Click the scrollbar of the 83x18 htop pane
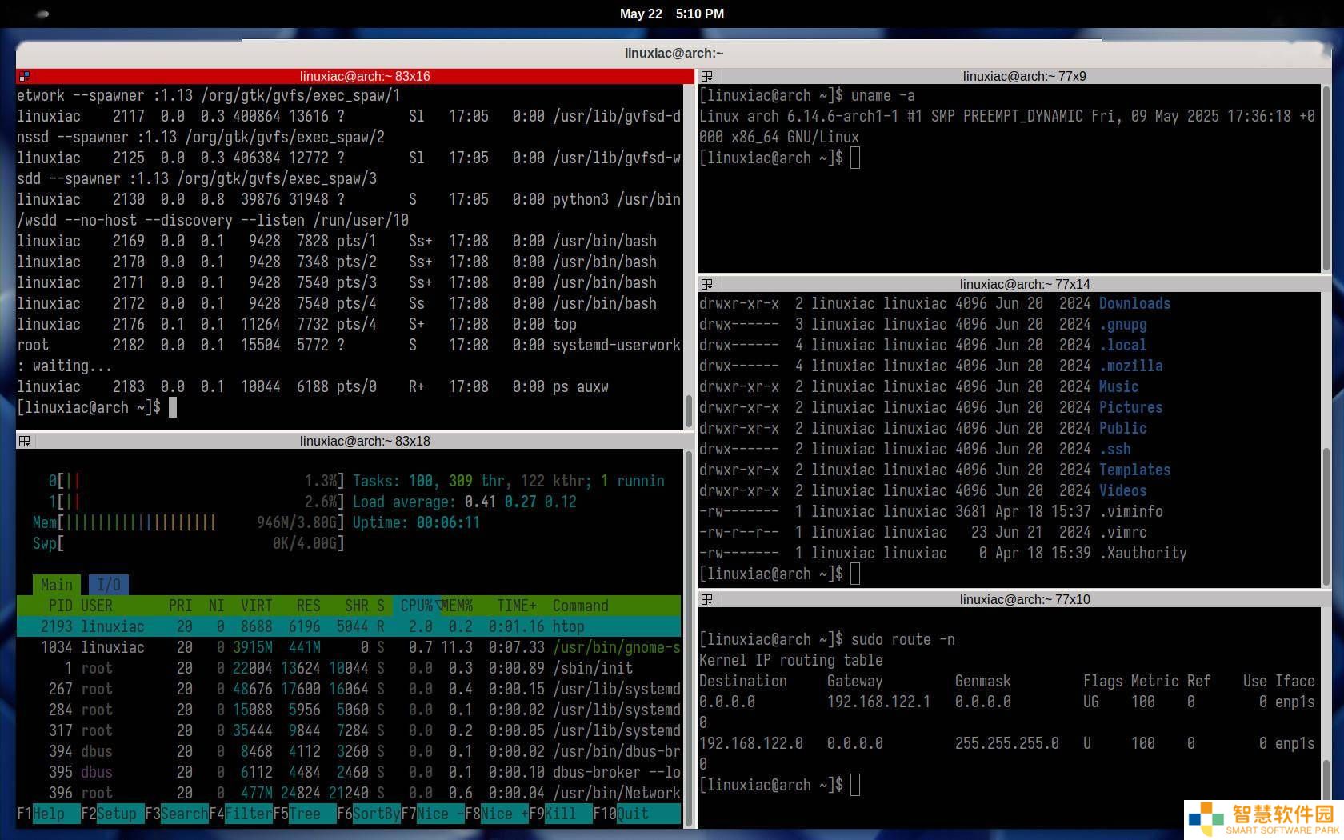 coord(689,638)
